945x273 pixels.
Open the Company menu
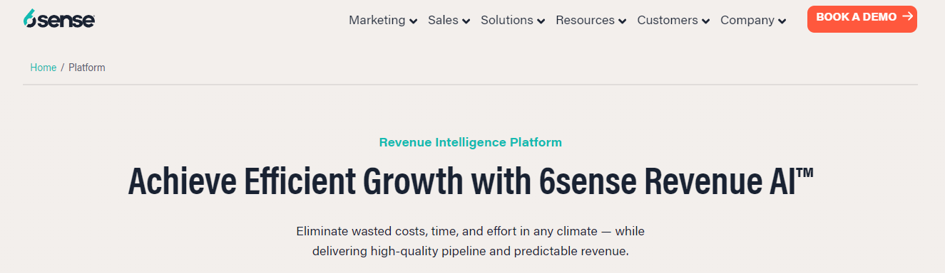(x=753, y=20)
